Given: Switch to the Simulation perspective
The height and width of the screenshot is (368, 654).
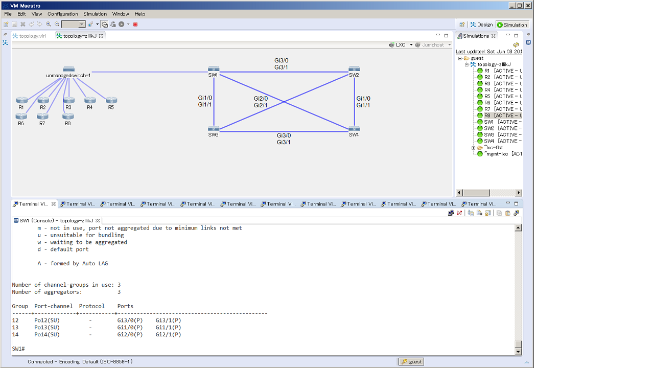Looking at the screenshot, I should [x=512, y=25].
